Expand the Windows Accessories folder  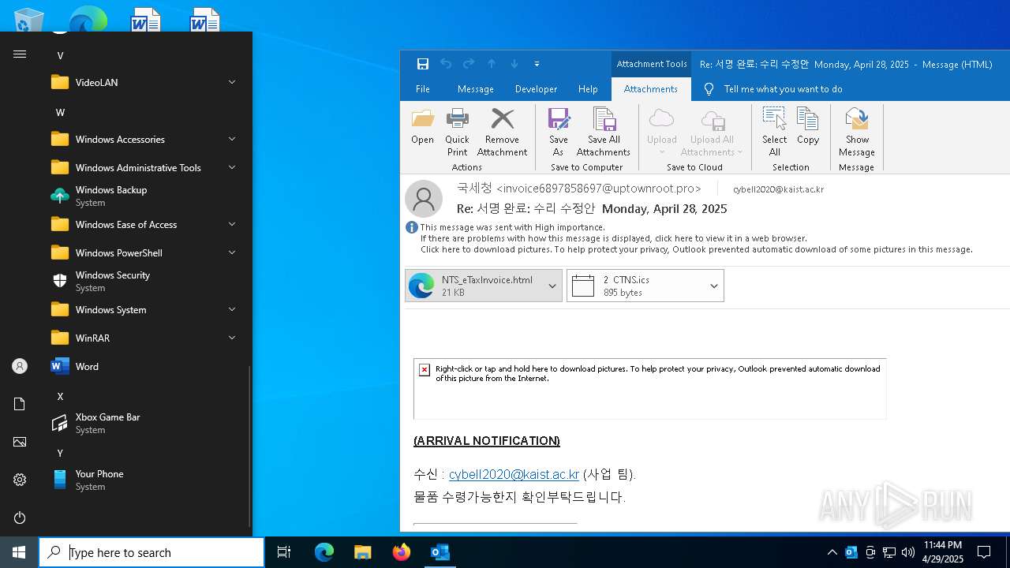(146, 139)
